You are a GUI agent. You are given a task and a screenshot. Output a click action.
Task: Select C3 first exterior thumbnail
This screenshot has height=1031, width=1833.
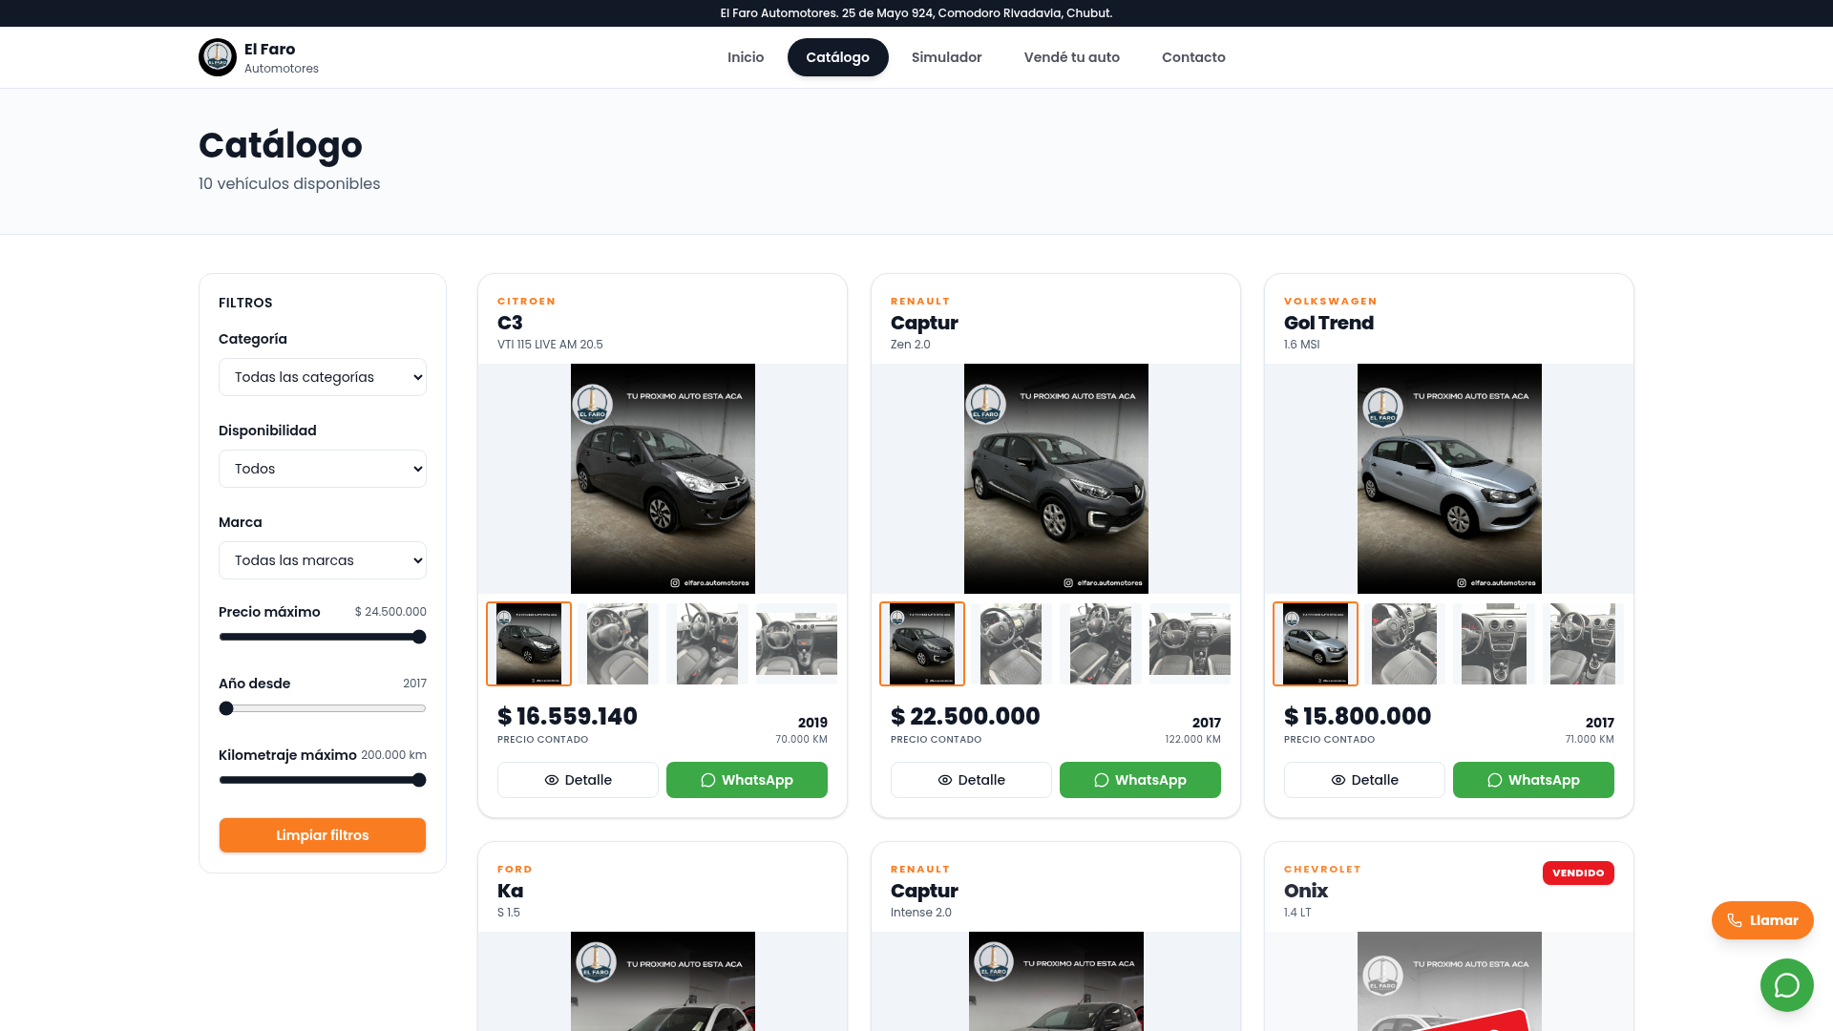(529, 643)
